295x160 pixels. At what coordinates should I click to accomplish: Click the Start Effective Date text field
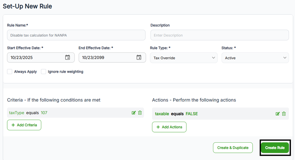(x=34, y=58)
